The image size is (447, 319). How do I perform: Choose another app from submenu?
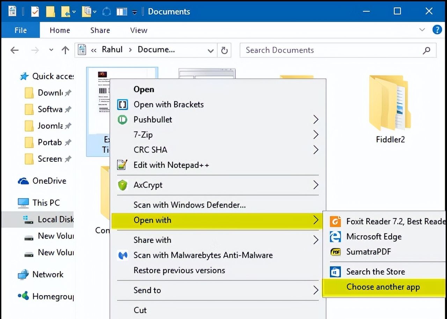point(383,287)
